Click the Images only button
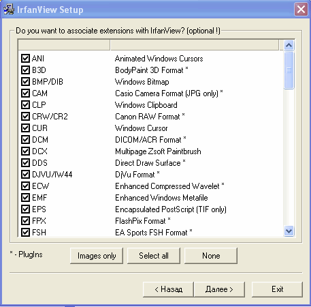This screenshot has width=311, height=307. click(97, 256)
